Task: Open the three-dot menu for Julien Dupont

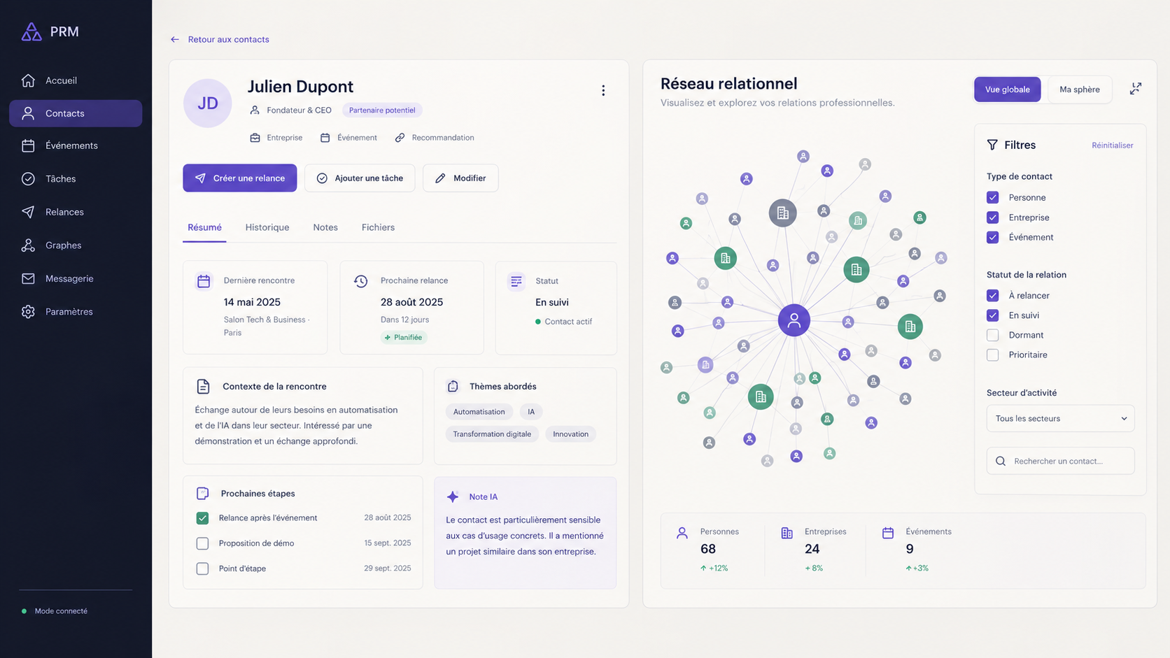Action: pos(603,90)
